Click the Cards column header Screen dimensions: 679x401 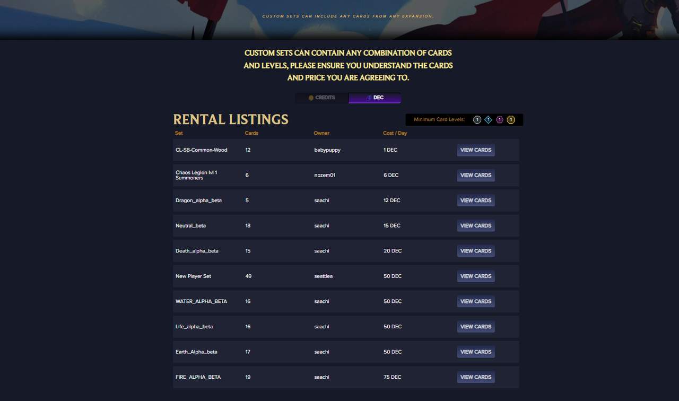point(251,133)
